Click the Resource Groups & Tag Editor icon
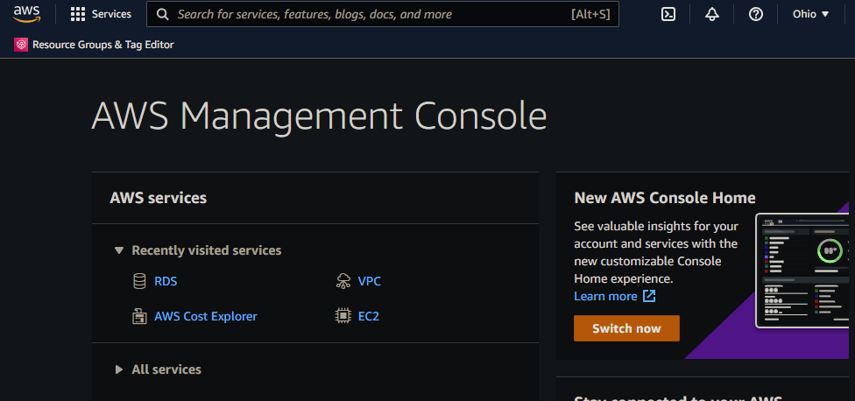Screen dimensions: 855x401 [21, 45]
